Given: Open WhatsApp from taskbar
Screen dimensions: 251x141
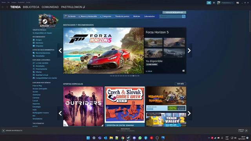Looking at the screenshot, I should point(140,138).
